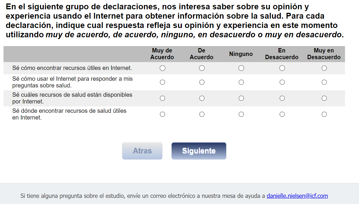Pick 'Muy en Desacuerdo' for responder preguntas sobre salud
The width and height of the screenshot is (359, 204).
324,82
